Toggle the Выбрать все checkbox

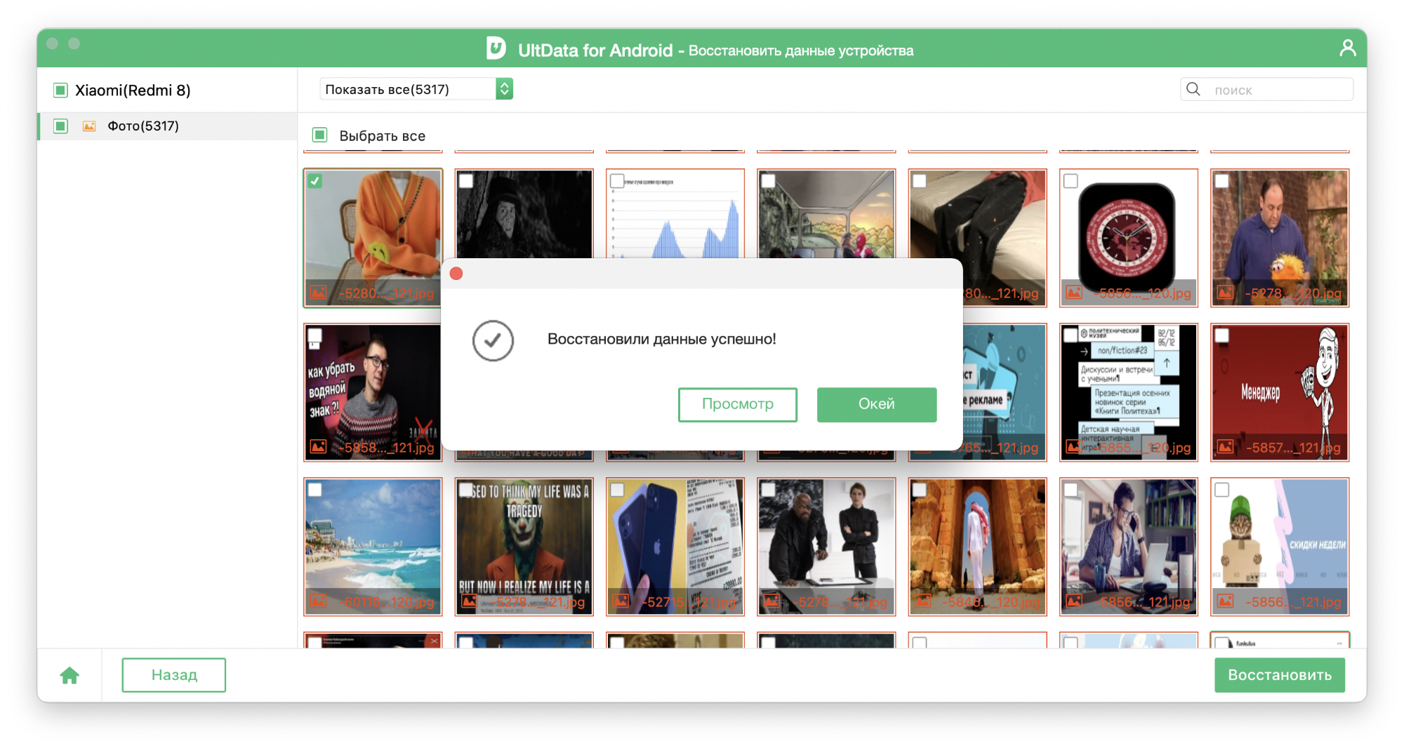click(x=319, y=135)
